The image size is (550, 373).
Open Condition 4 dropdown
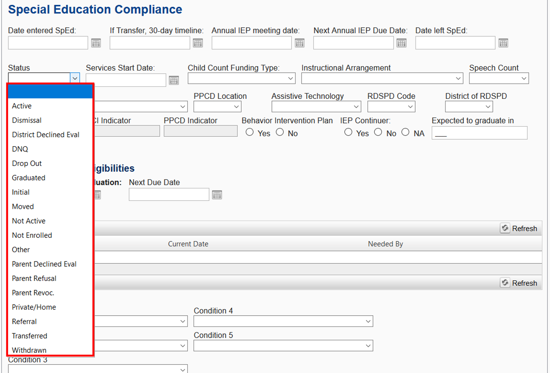283,321
